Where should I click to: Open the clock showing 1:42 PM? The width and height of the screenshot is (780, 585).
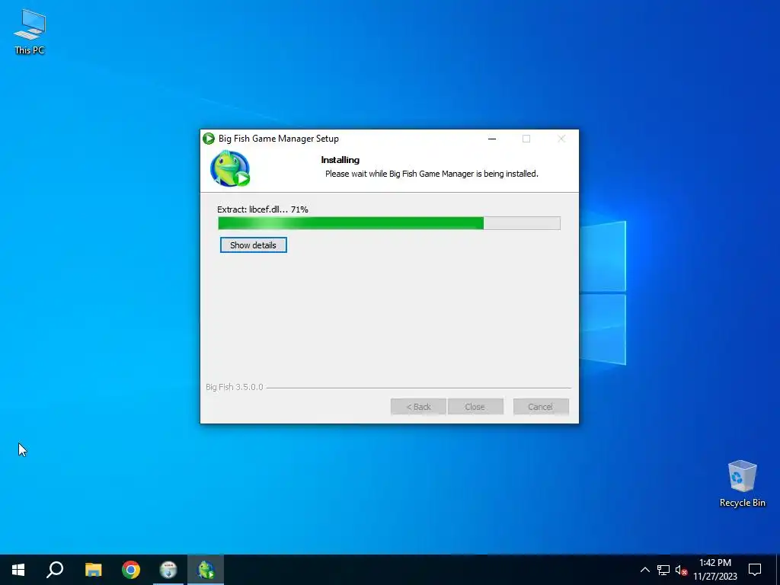715,570
